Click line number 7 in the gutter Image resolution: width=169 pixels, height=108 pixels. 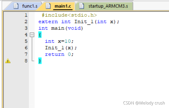26,54
